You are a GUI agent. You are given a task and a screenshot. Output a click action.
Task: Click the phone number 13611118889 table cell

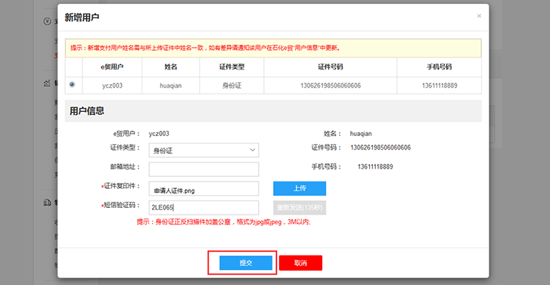[x=440, y=85]
